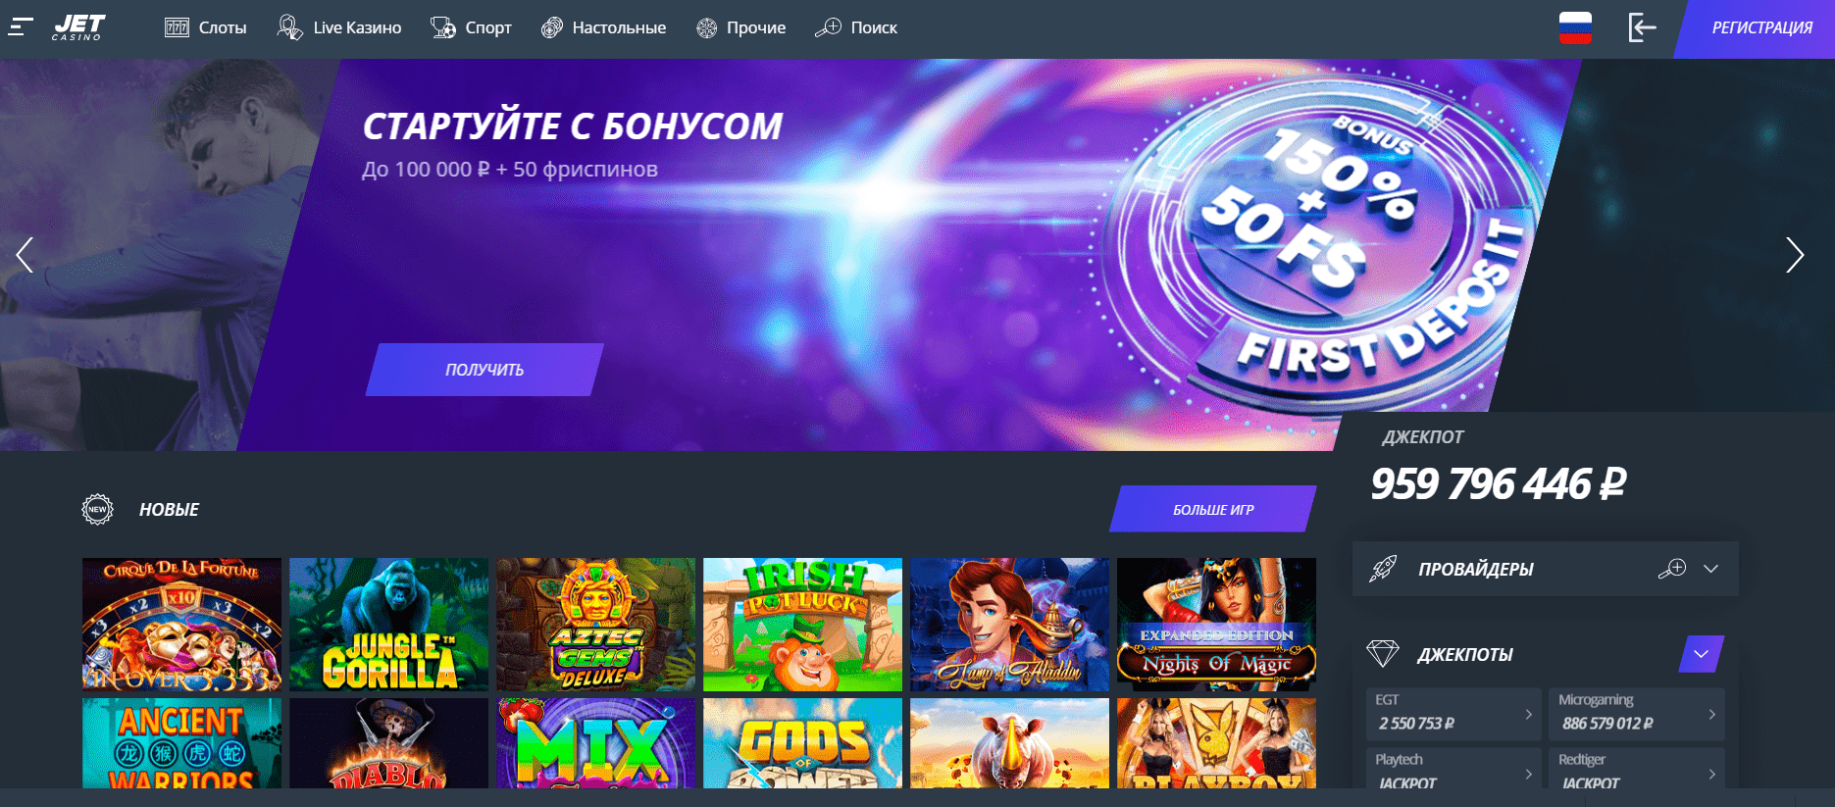
Task: Click the login arrow icon
Action: tap(1642, 27)
